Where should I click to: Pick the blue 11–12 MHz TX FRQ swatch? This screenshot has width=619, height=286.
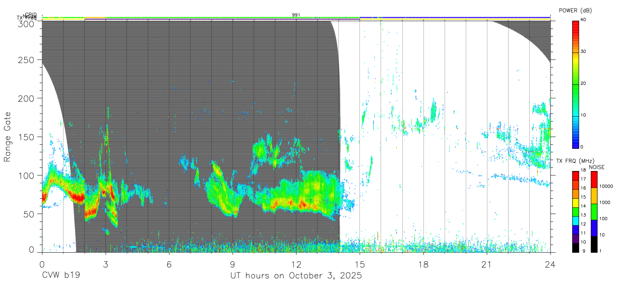coord(575,230)
